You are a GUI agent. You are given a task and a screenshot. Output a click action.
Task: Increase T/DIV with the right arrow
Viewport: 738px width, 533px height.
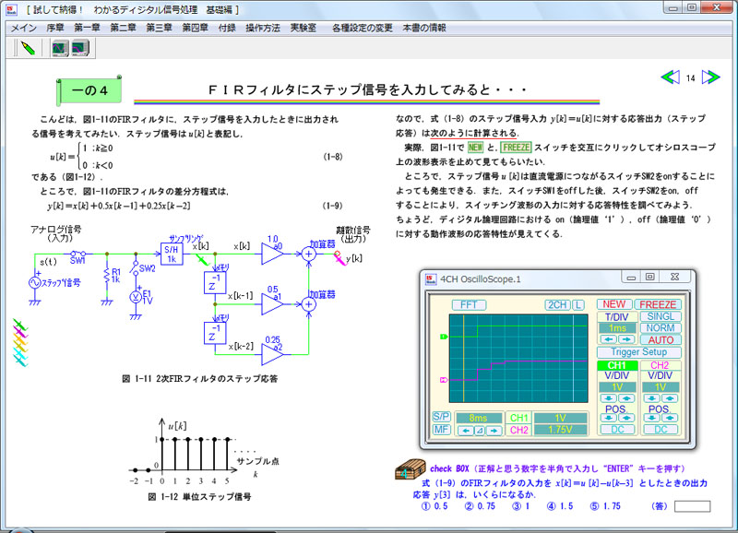(x=626, y=339)
